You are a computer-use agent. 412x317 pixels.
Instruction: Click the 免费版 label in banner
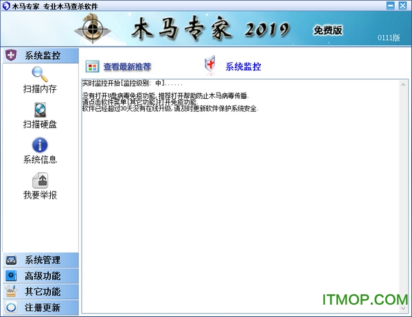click(328, 30)
